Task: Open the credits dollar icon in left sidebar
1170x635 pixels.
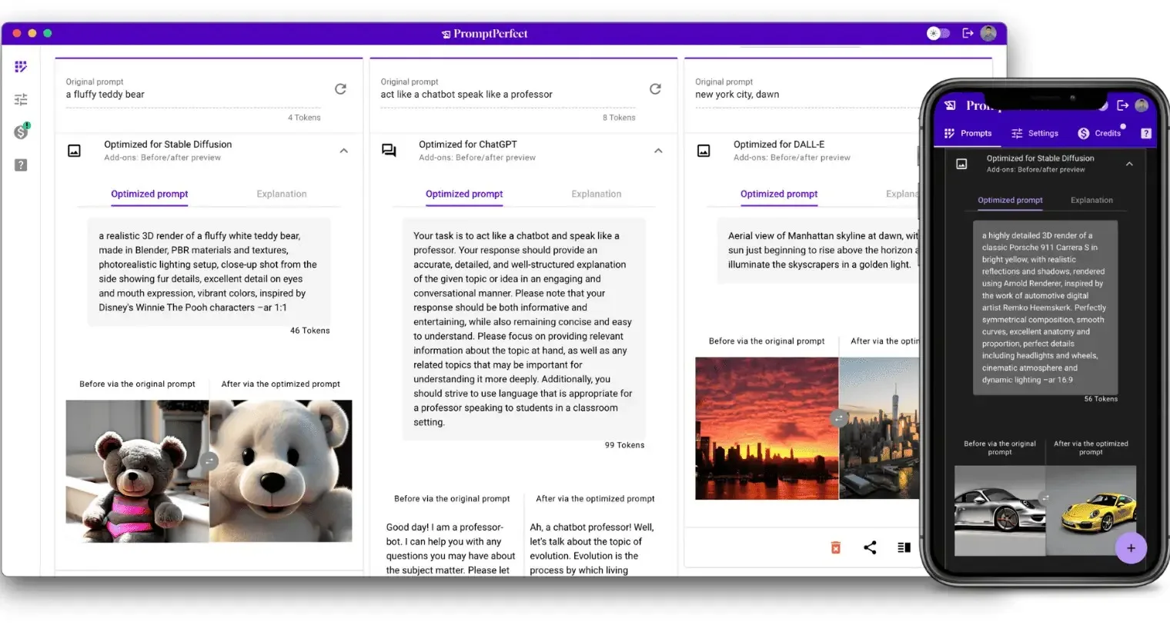Action: point(21,132)
